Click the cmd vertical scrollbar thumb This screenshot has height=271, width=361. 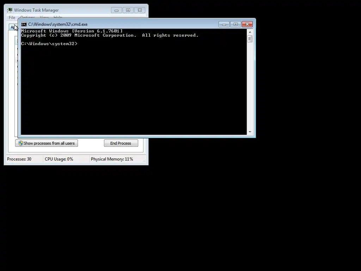coord(250,39)
